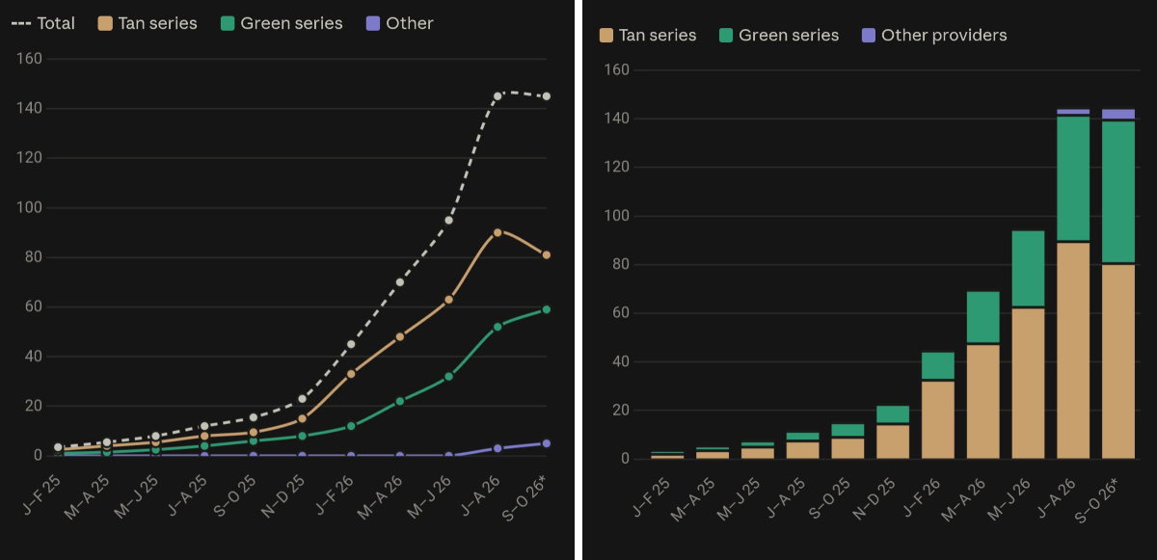Select the Total line's J–A 26 data point
The height and width of the screenshot is (560, 1157).
(498, 96)
